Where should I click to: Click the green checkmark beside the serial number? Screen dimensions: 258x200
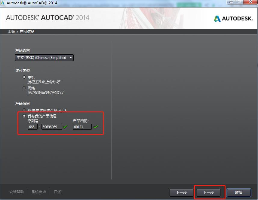pyautogui.click(x=65, y=127)
